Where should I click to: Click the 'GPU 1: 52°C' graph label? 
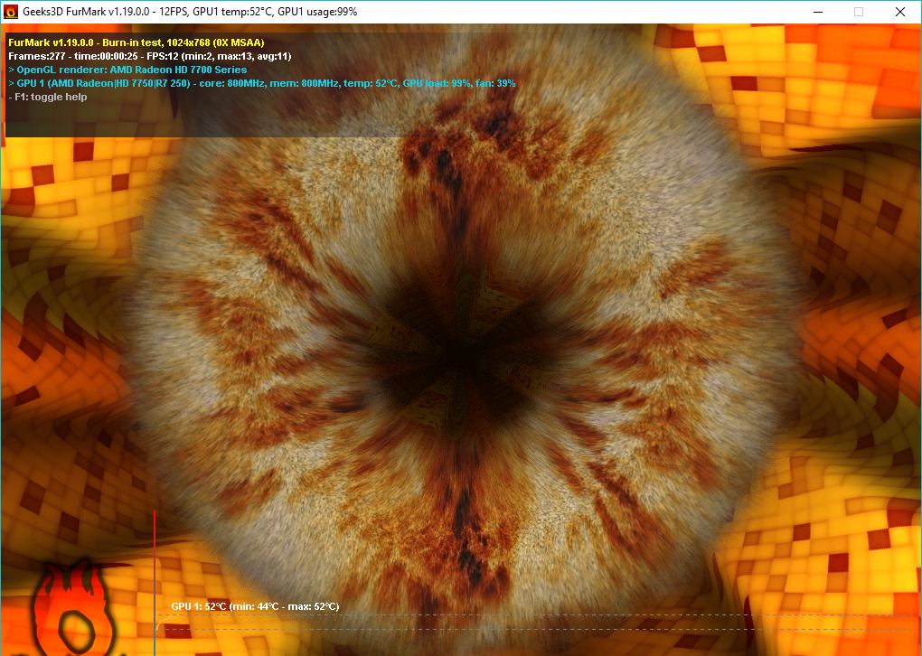point(200,606)
